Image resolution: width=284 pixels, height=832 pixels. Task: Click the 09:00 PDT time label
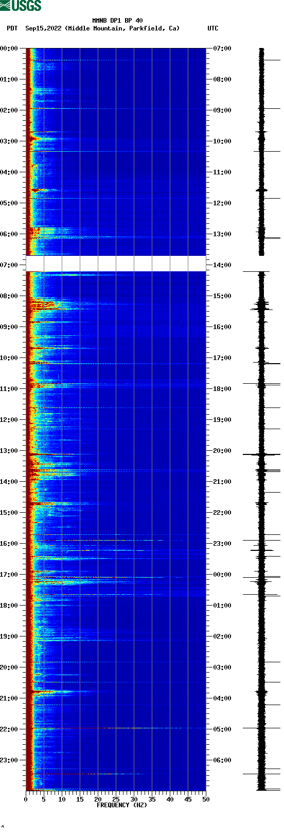click(9, 327)
